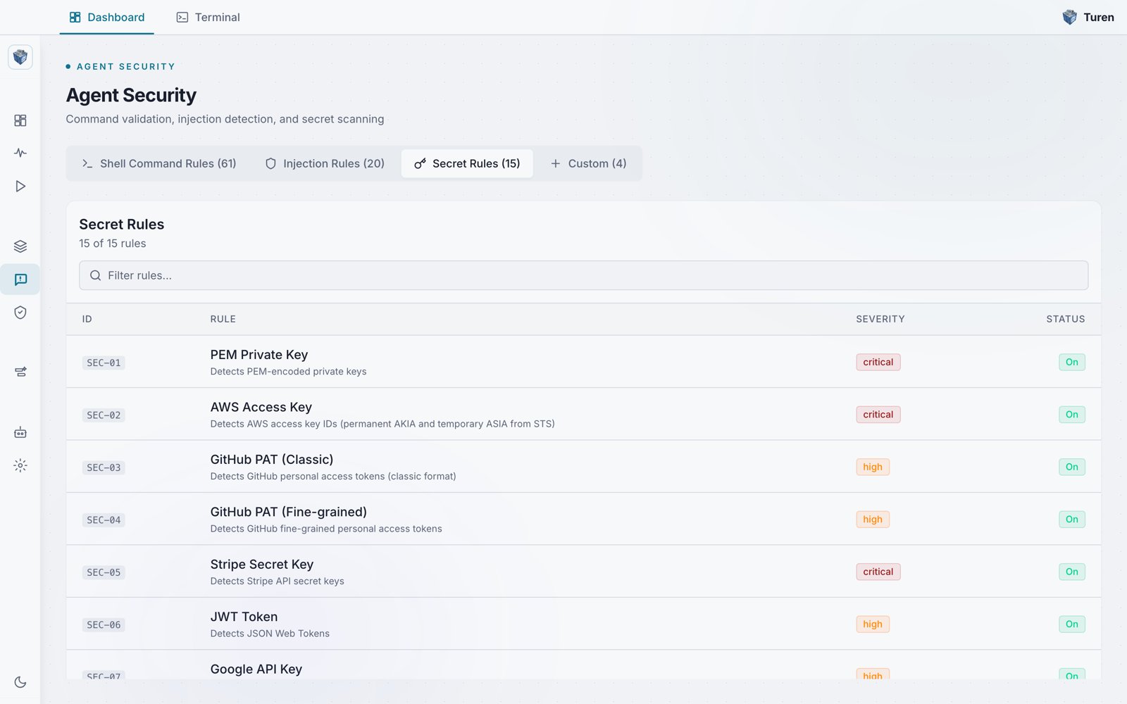Click the '15 of 15 rules' count text
This screenshot has height=704, width=1127.
tap(113, 244)
